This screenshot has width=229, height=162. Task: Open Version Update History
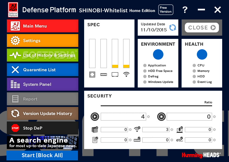[x=43, y=113]
